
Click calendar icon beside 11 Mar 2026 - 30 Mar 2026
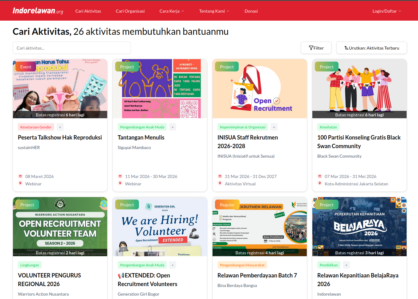tap(120, 176)
